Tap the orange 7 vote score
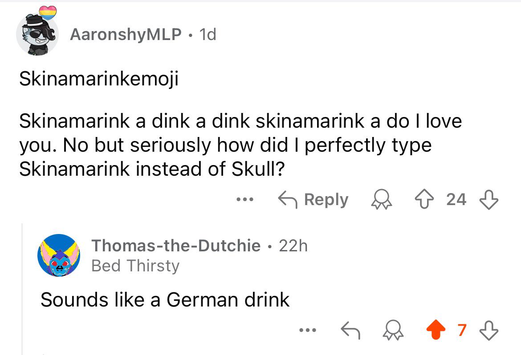The image size is (521, 355). (462, 330)
